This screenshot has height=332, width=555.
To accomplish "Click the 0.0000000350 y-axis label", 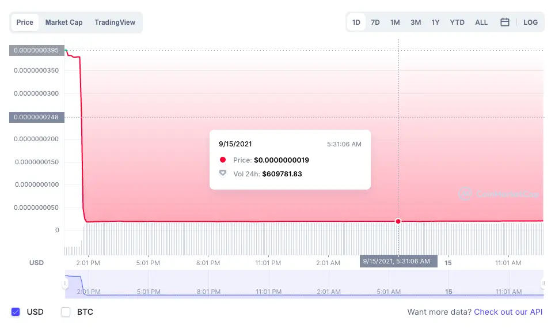I will click(36, 70).
